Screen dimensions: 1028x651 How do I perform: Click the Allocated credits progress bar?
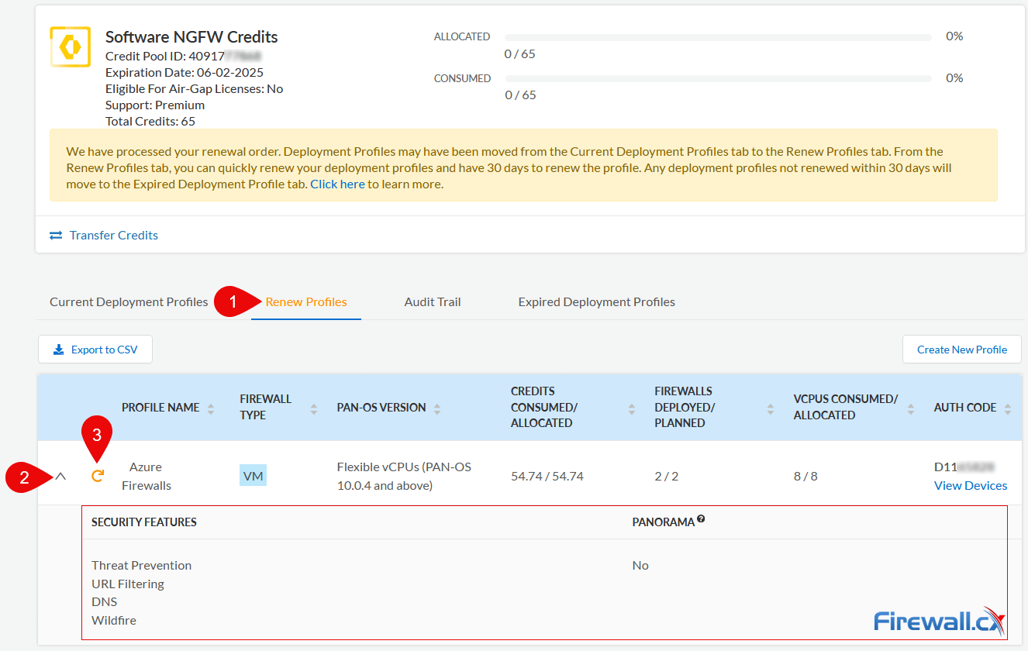pyautogui.click(x=718, y=37)
